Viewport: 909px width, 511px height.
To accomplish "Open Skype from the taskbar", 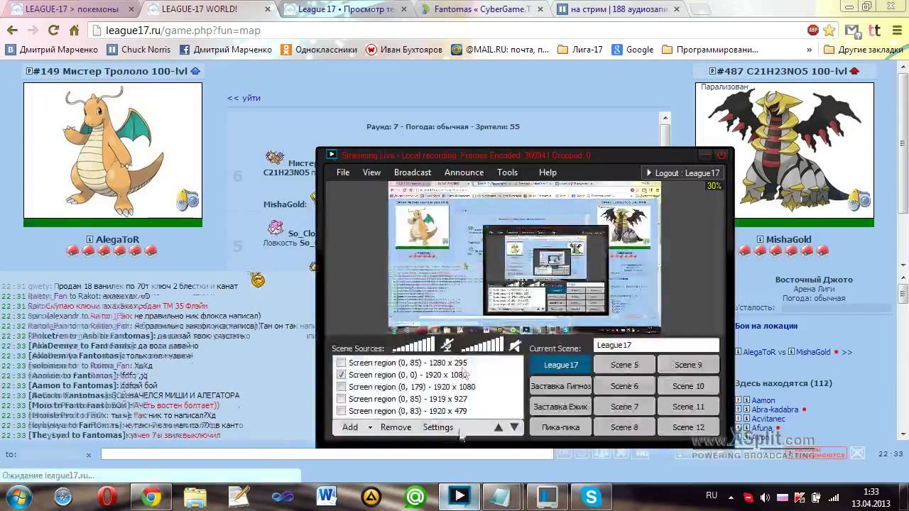I will point(591,496).
